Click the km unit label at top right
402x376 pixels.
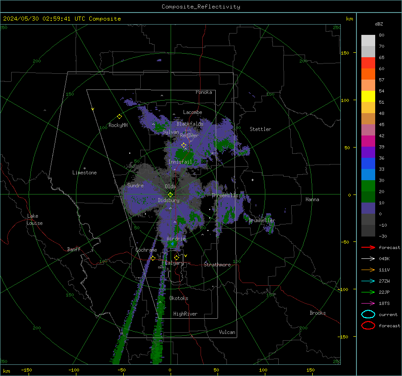point(349,19)
